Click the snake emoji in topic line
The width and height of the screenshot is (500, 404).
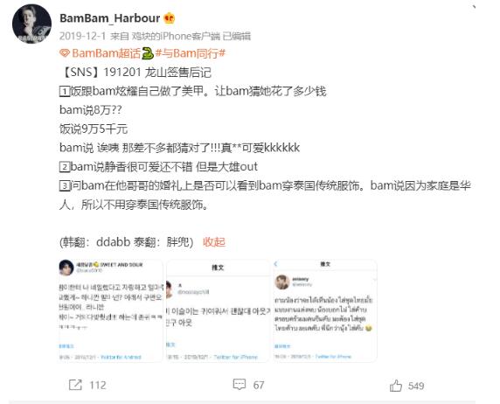(148, 53)
